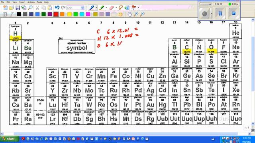Click the highlighted H hydrogen cell
This screenshot has height=143, width=255.
[x=15, y=32]
